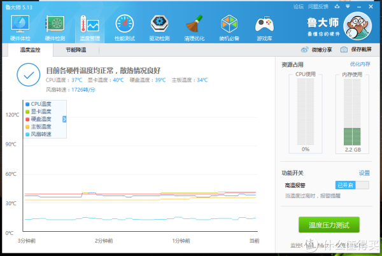382x256 pixels.
Task: Open the skin icon in title bar
Action: [x=337, y=6]
